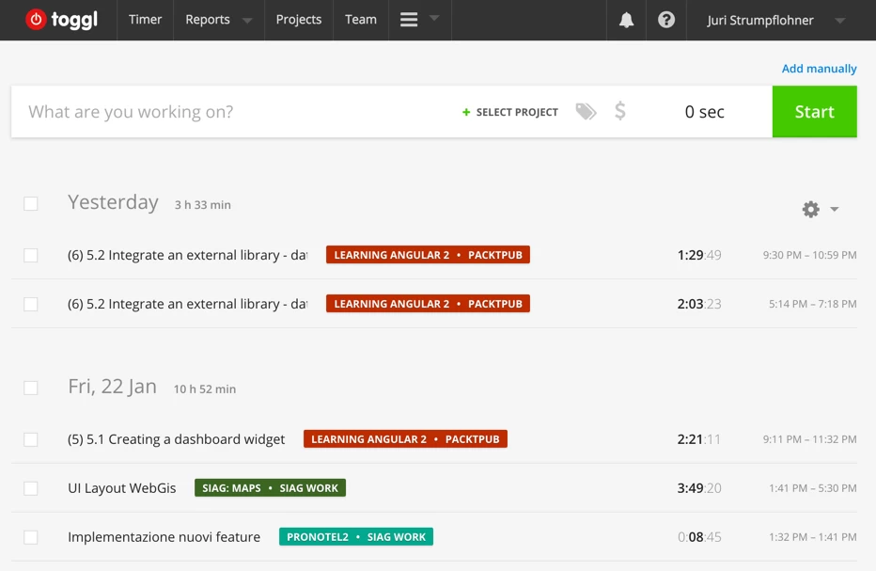This screenshot has width=876, height=571.
Task: Open the settings gear for Yesterday
Action: point(810,209)
